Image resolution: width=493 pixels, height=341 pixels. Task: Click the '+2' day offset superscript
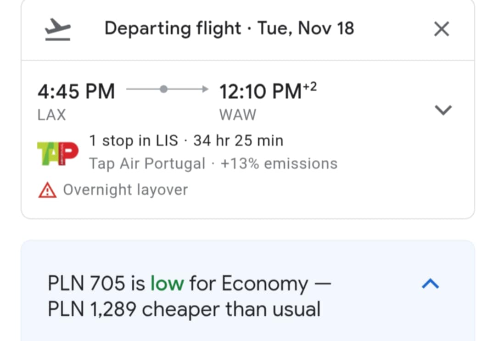(x=310, y=86)
